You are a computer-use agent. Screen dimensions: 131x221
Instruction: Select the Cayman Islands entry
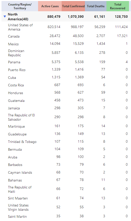[x=20, y=172]
